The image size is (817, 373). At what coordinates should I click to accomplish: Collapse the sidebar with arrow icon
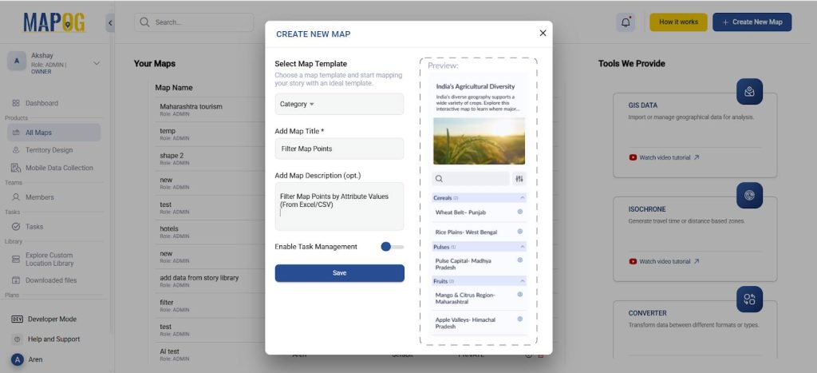[110, 22]
